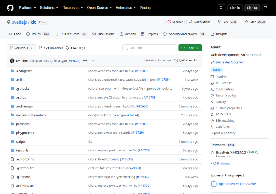Open the svelte.dev/docs/kit link
276x194 pixels.
click(x=229, y=62)
